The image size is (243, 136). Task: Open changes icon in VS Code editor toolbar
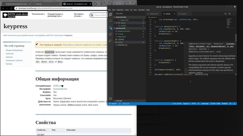pyautogui.click(x=226, y=14)
